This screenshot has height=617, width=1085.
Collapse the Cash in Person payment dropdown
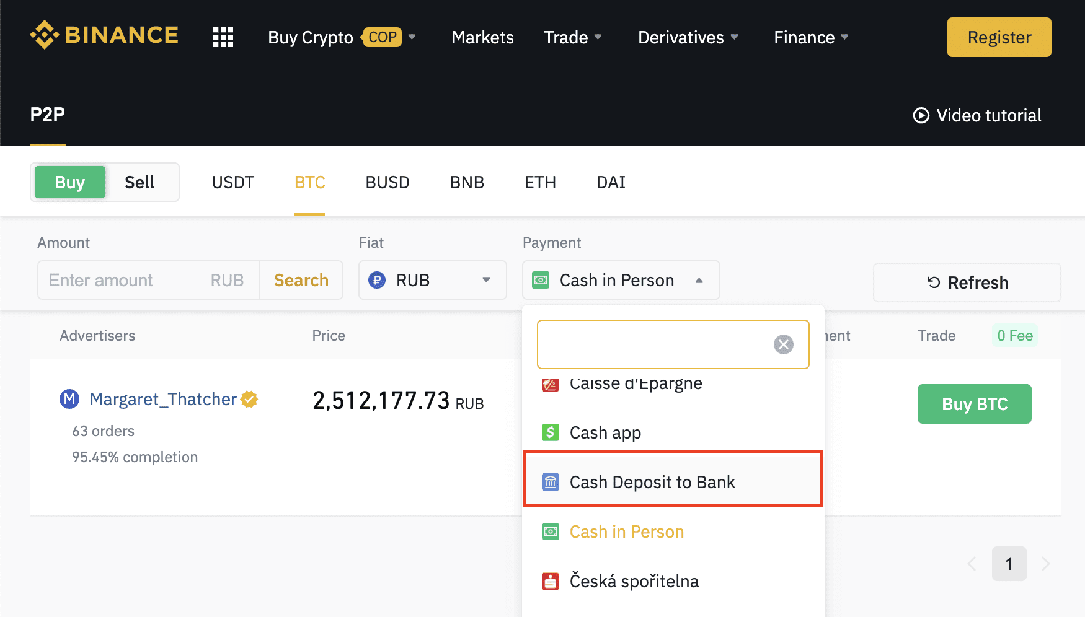[621, 280]
